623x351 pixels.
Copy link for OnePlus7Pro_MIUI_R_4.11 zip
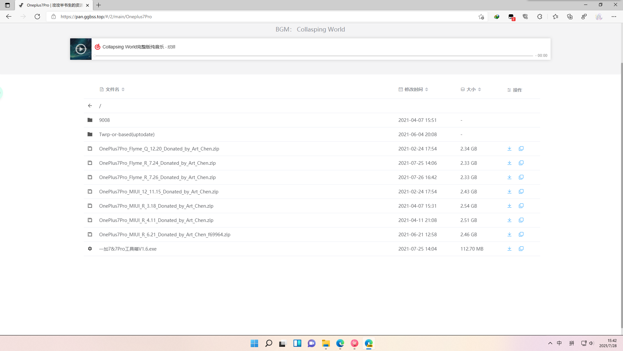521,220
